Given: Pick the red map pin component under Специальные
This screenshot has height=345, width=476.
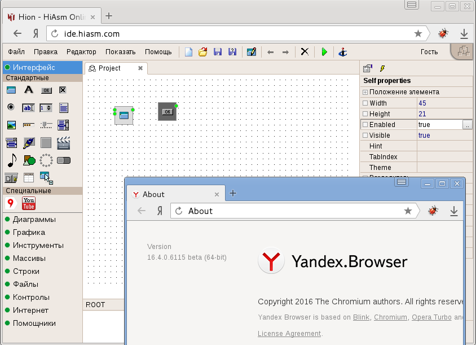Looking at the screenshot, I should pyautogui.click(x=11, y=203).
